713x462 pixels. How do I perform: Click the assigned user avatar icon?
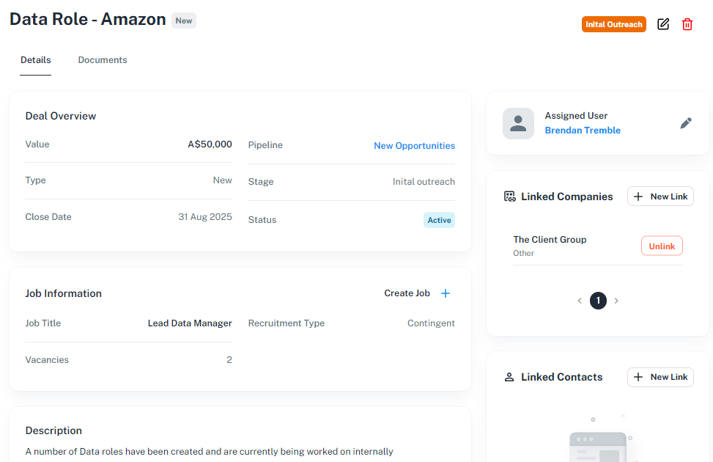click(x=518, y=123)
